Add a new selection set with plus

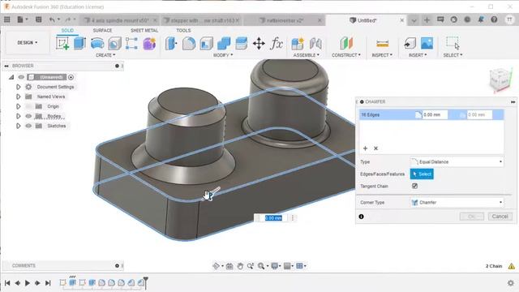(365, 148)
